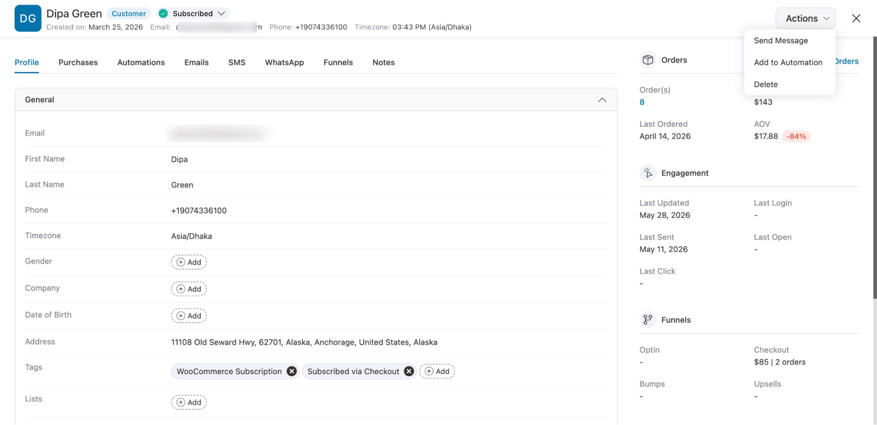This screenshot has width=877, height=425.
Task: Choose Add to Automation menu entry
Action: [788, 62]
